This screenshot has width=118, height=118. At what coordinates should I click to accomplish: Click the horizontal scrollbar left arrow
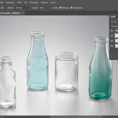tap(6, 117)
